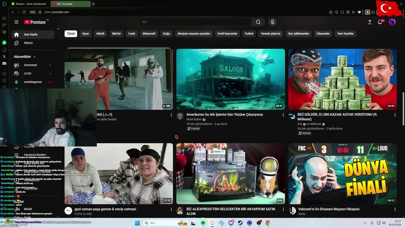Click the Mark Rober channel avatar

[x=180, y=116]
